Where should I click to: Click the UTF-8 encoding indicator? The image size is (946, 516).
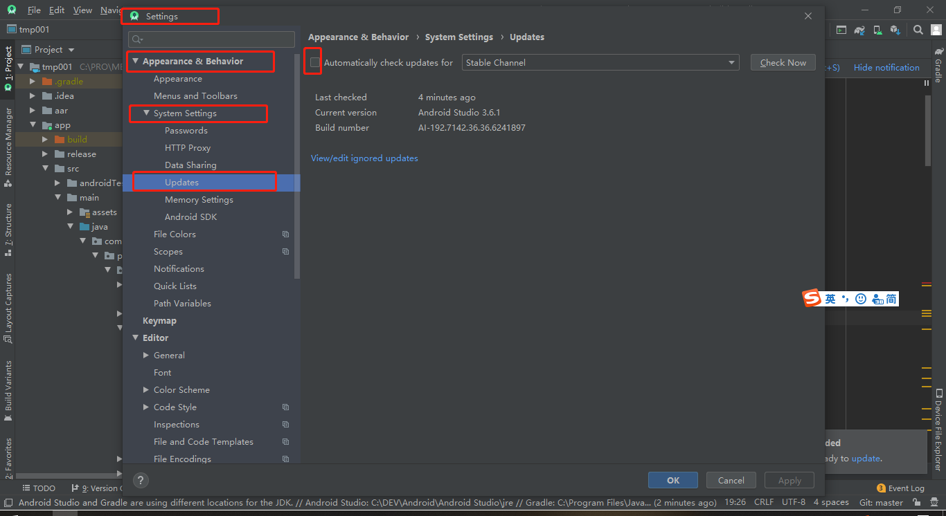click(x=794, y=503)
